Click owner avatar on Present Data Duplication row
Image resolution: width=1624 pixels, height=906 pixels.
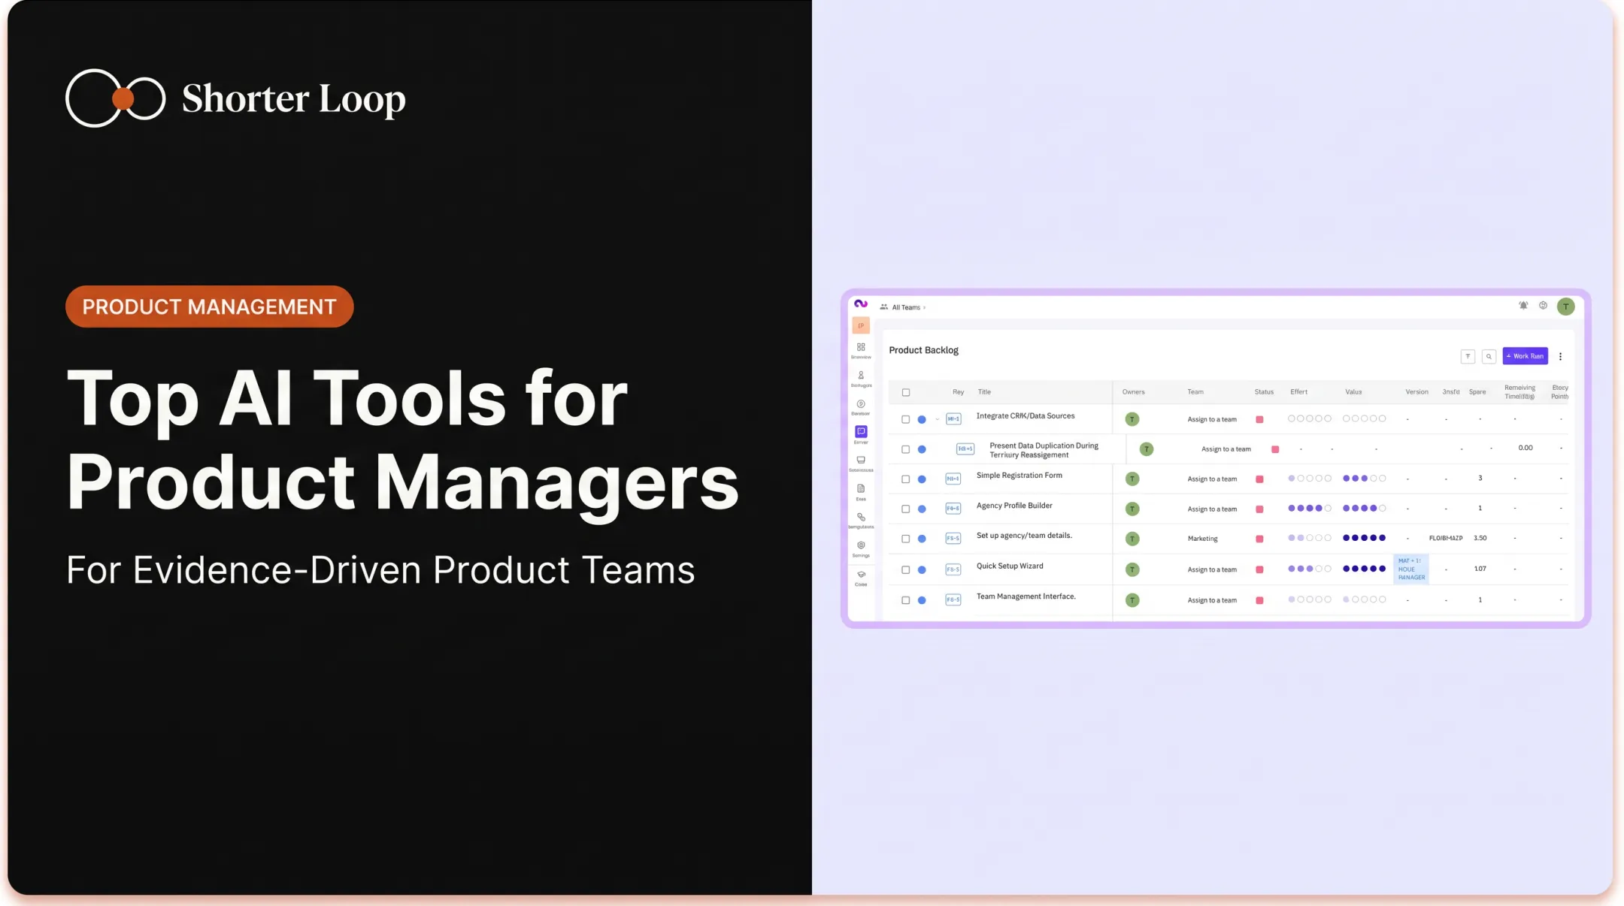[1147, 449]
